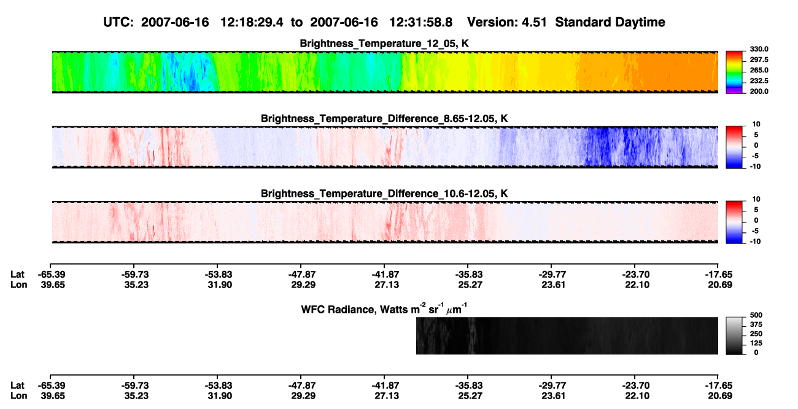
Task: Click the Brightness_Temperature_12_05 color scale bar
Action: [734, 72]
